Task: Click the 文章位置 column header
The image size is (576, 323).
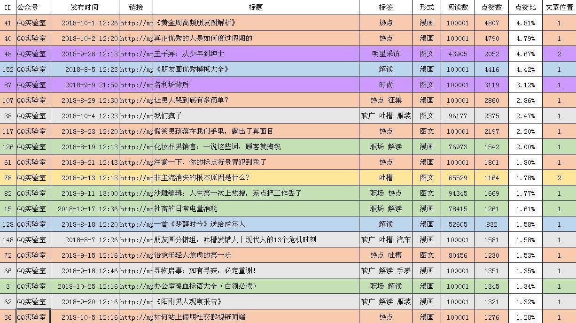Action: click(x=559, y=7)
